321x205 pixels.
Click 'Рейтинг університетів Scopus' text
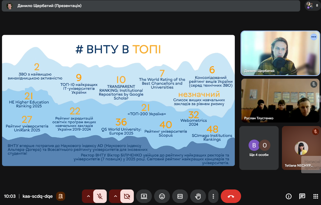(x=166, y=133)
